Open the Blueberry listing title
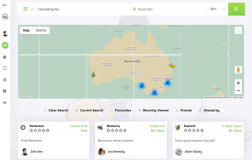 [113, 126]
